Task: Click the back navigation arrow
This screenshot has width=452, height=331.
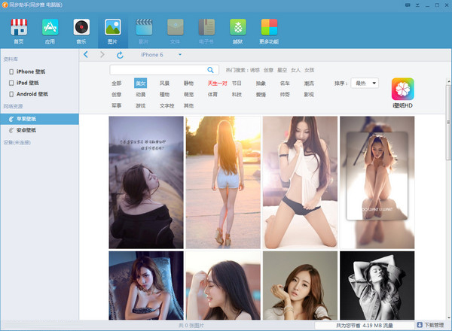Action: (x=86, y=55)
